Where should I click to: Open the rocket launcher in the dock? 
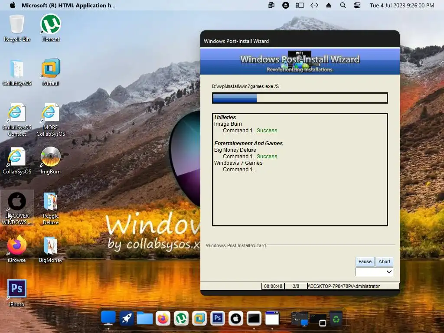pos(127,319)
